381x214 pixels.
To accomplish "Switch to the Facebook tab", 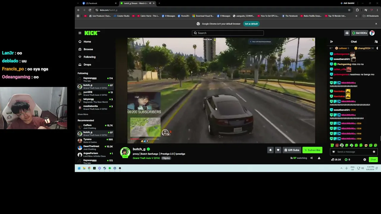I will [99, 3].
